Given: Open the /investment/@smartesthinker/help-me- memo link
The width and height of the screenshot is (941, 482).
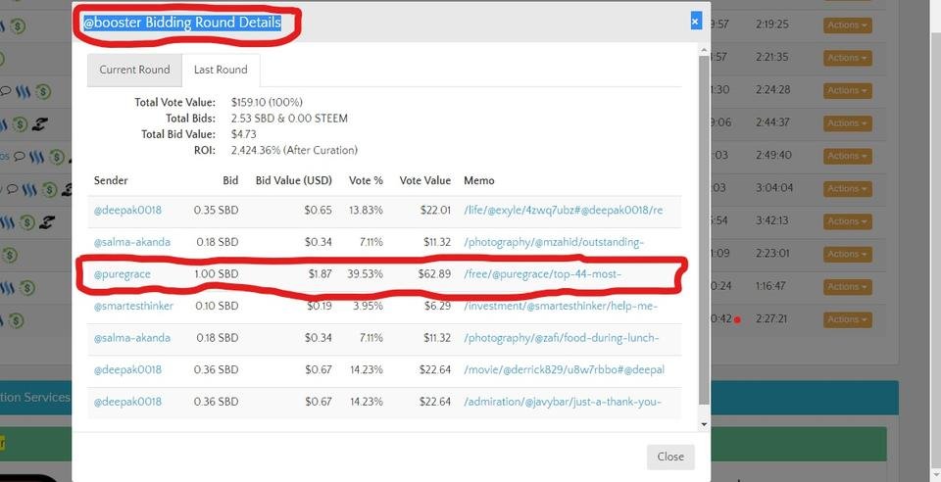Looking at the screenshot, I should click(x=561, y=306).
